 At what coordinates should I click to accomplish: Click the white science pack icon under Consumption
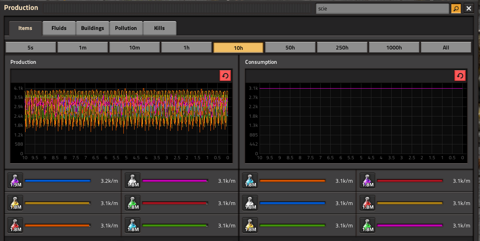250,203
